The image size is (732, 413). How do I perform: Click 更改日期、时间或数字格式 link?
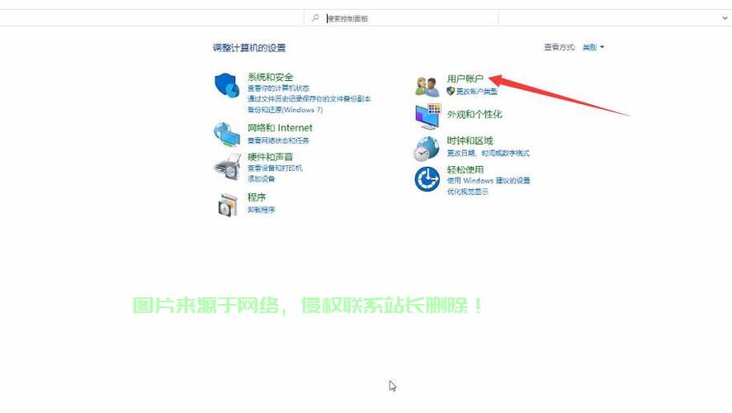pyautogui.click(x=488, y=153)
